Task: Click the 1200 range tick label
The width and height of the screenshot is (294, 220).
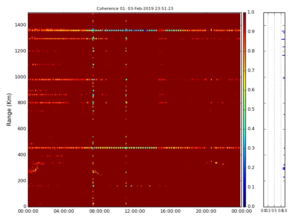Action: [x=20, y=51]
